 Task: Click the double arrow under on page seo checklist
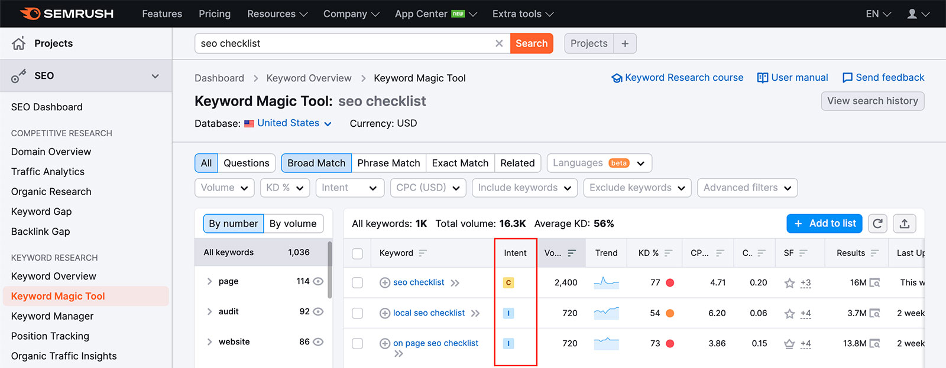click(x=399, y=354)
